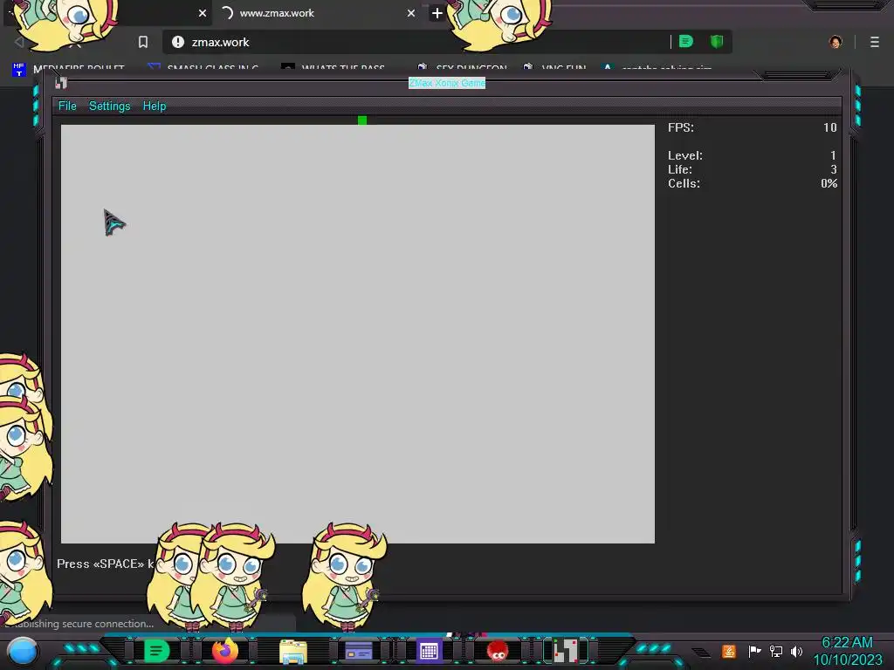Image resolution: width=894 pixels, height=670 pixels.
Task: Open the purple calendar grid app in the taskbar
Action: point(429,651)
